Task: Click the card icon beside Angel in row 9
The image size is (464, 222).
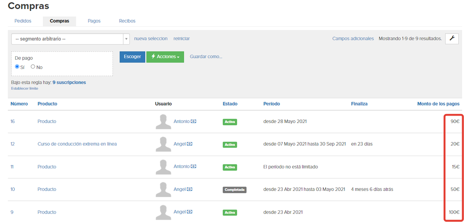Action: coord(190,212)
